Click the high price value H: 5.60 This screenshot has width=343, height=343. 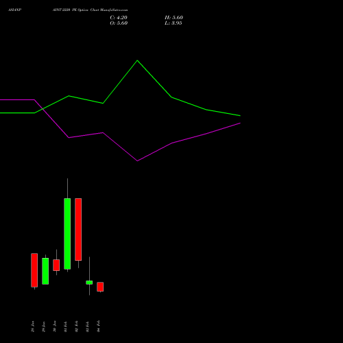174,18
